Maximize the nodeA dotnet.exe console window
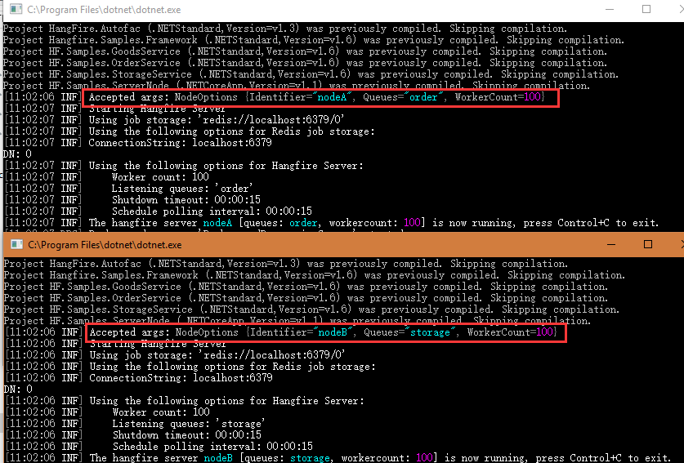 point(646,9)
